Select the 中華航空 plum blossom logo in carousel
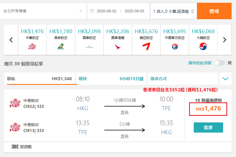This screenshot has width=236, height=157. (x=32, y=46)
